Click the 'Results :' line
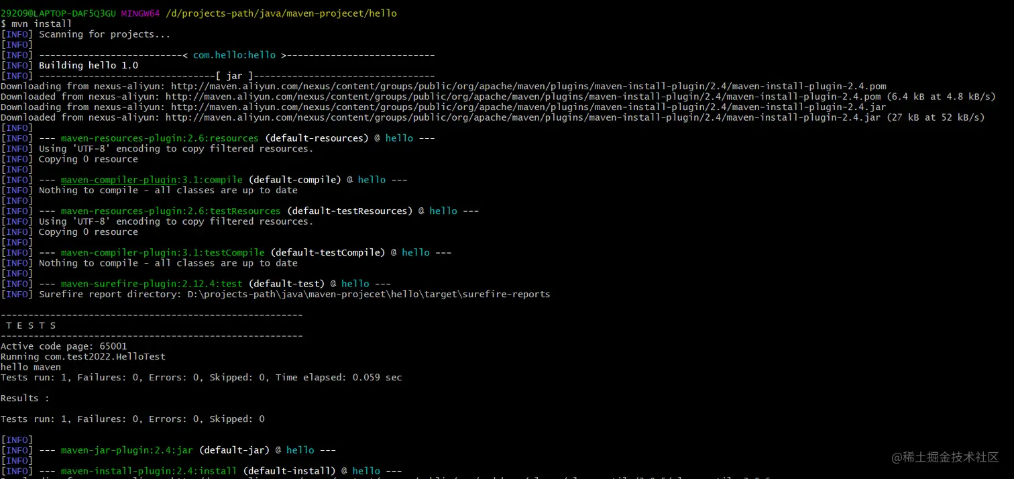The width and height of the screenshot is (1014, 479). tap(25, 398)
